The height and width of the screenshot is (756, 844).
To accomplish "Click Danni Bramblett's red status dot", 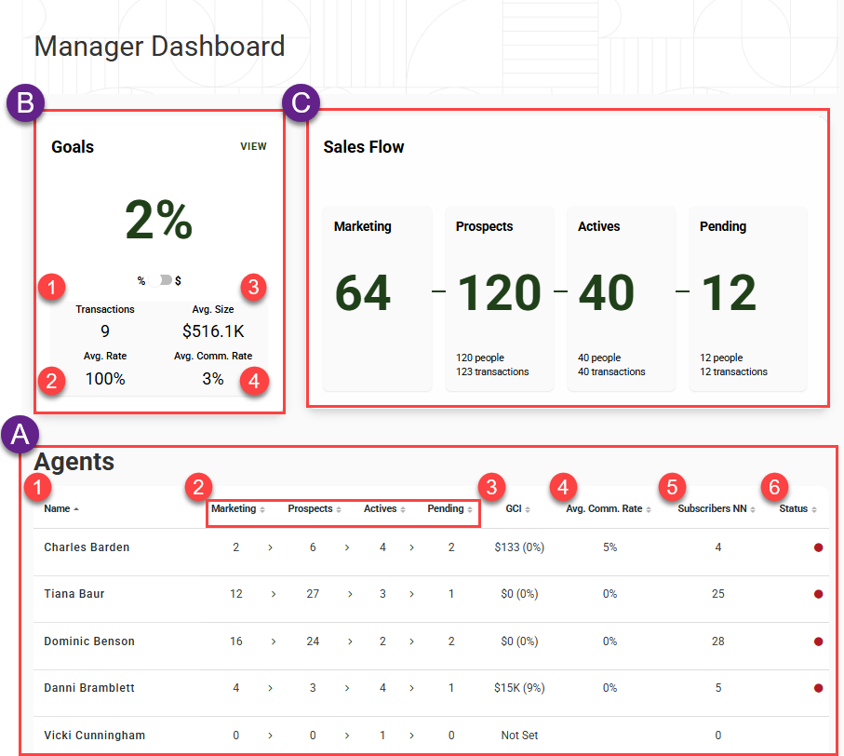I will click(818, 688).
